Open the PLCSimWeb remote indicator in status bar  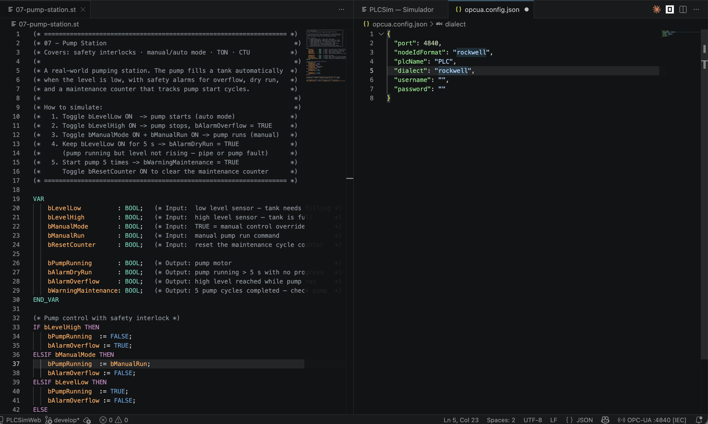point(21,420)
